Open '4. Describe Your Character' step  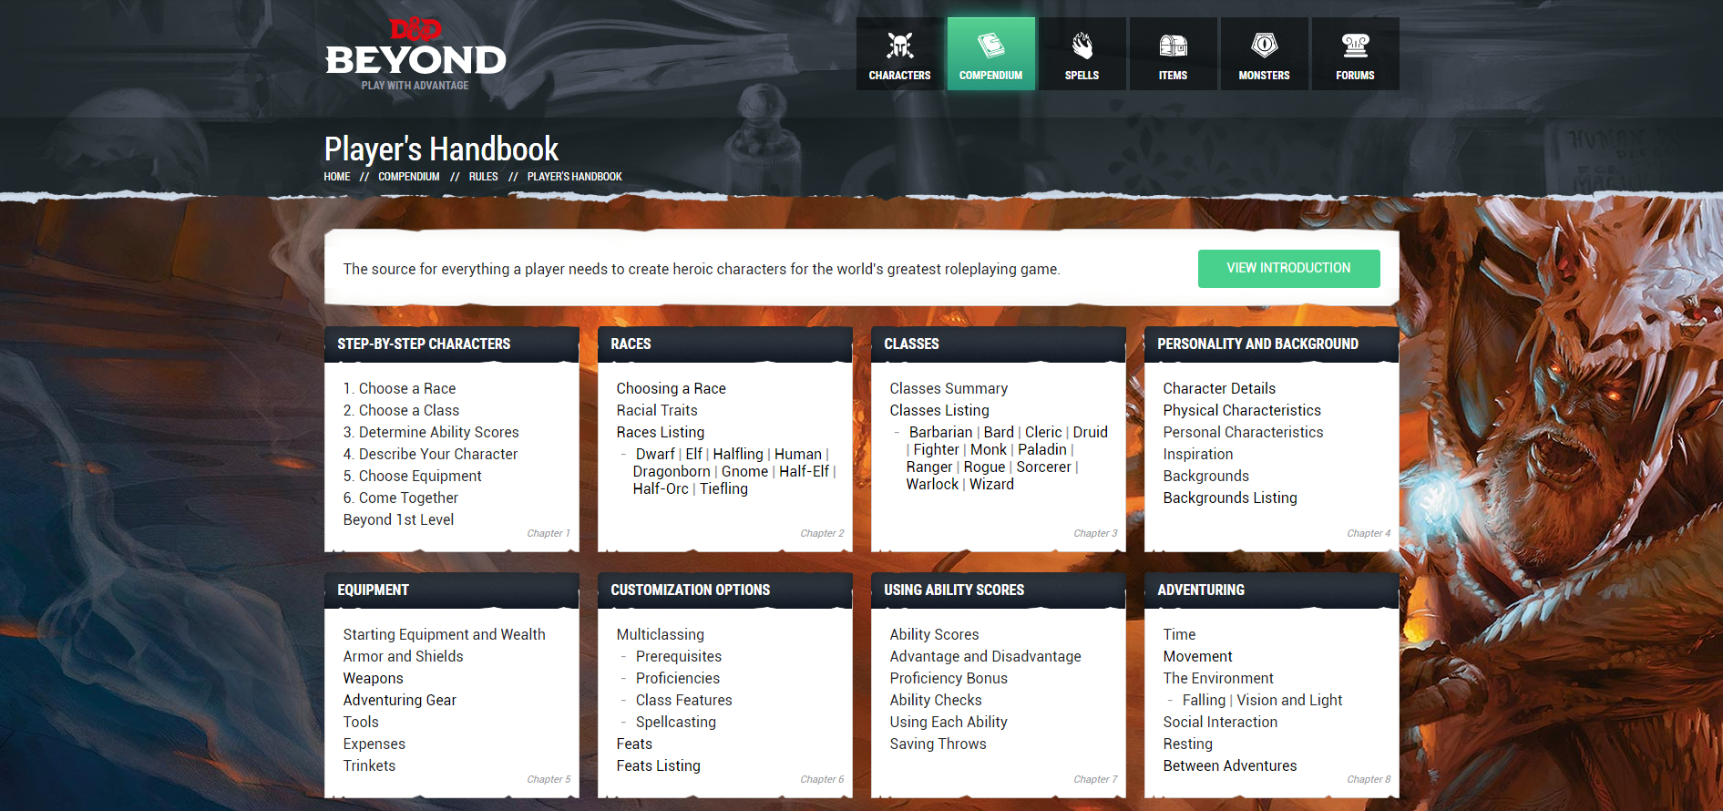point(430,454)
